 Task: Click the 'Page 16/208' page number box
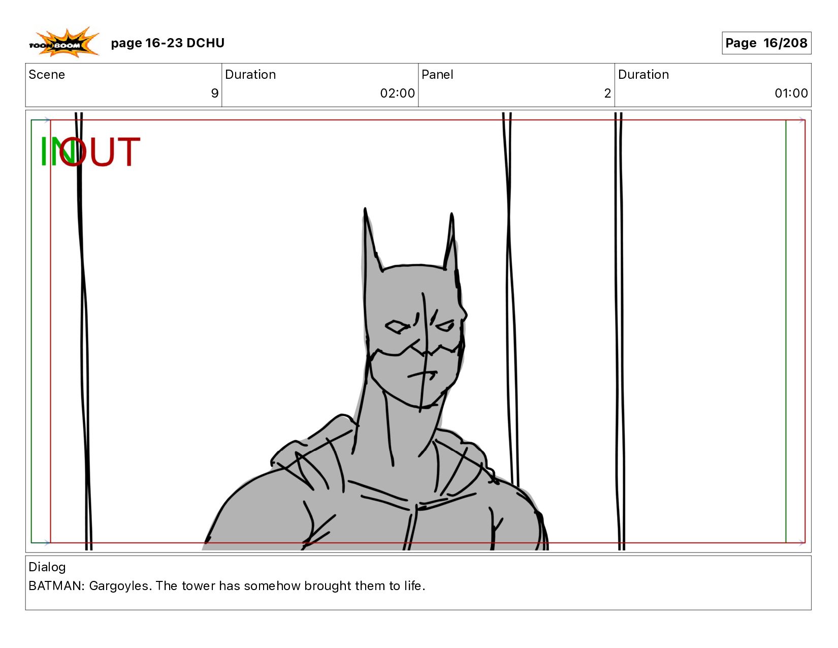(766, 43)
